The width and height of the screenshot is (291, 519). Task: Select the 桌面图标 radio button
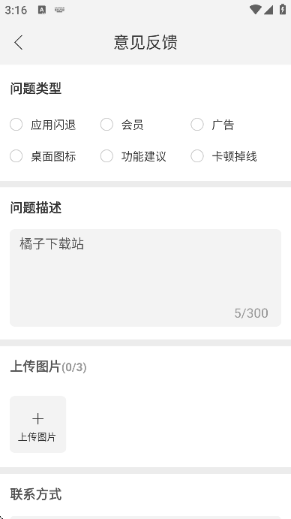[16, 156]
